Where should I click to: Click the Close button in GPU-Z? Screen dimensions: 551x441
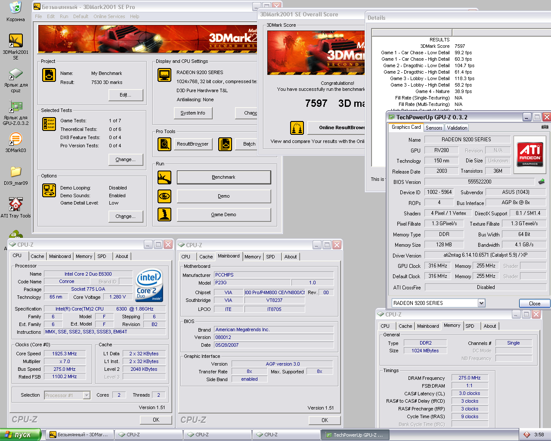click(534, 303)
